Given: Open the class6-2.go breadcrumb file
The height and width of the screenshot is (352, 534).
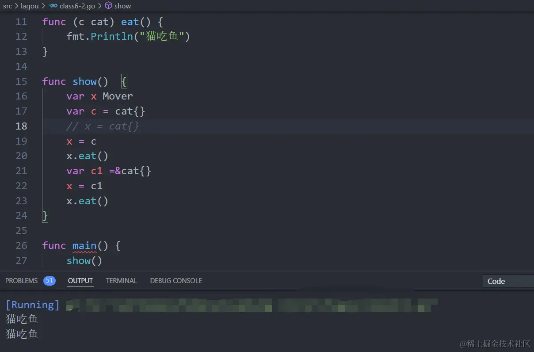Looking at the screenshot, I should [77, 6].
